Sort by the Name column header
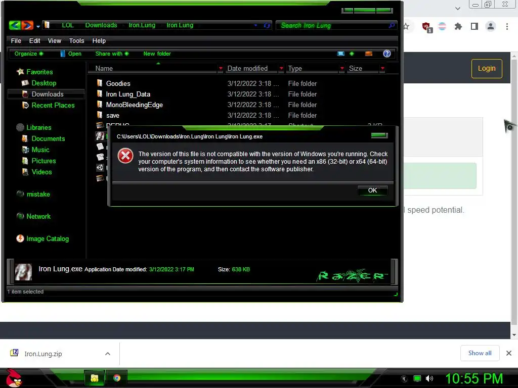 point(153,68)
